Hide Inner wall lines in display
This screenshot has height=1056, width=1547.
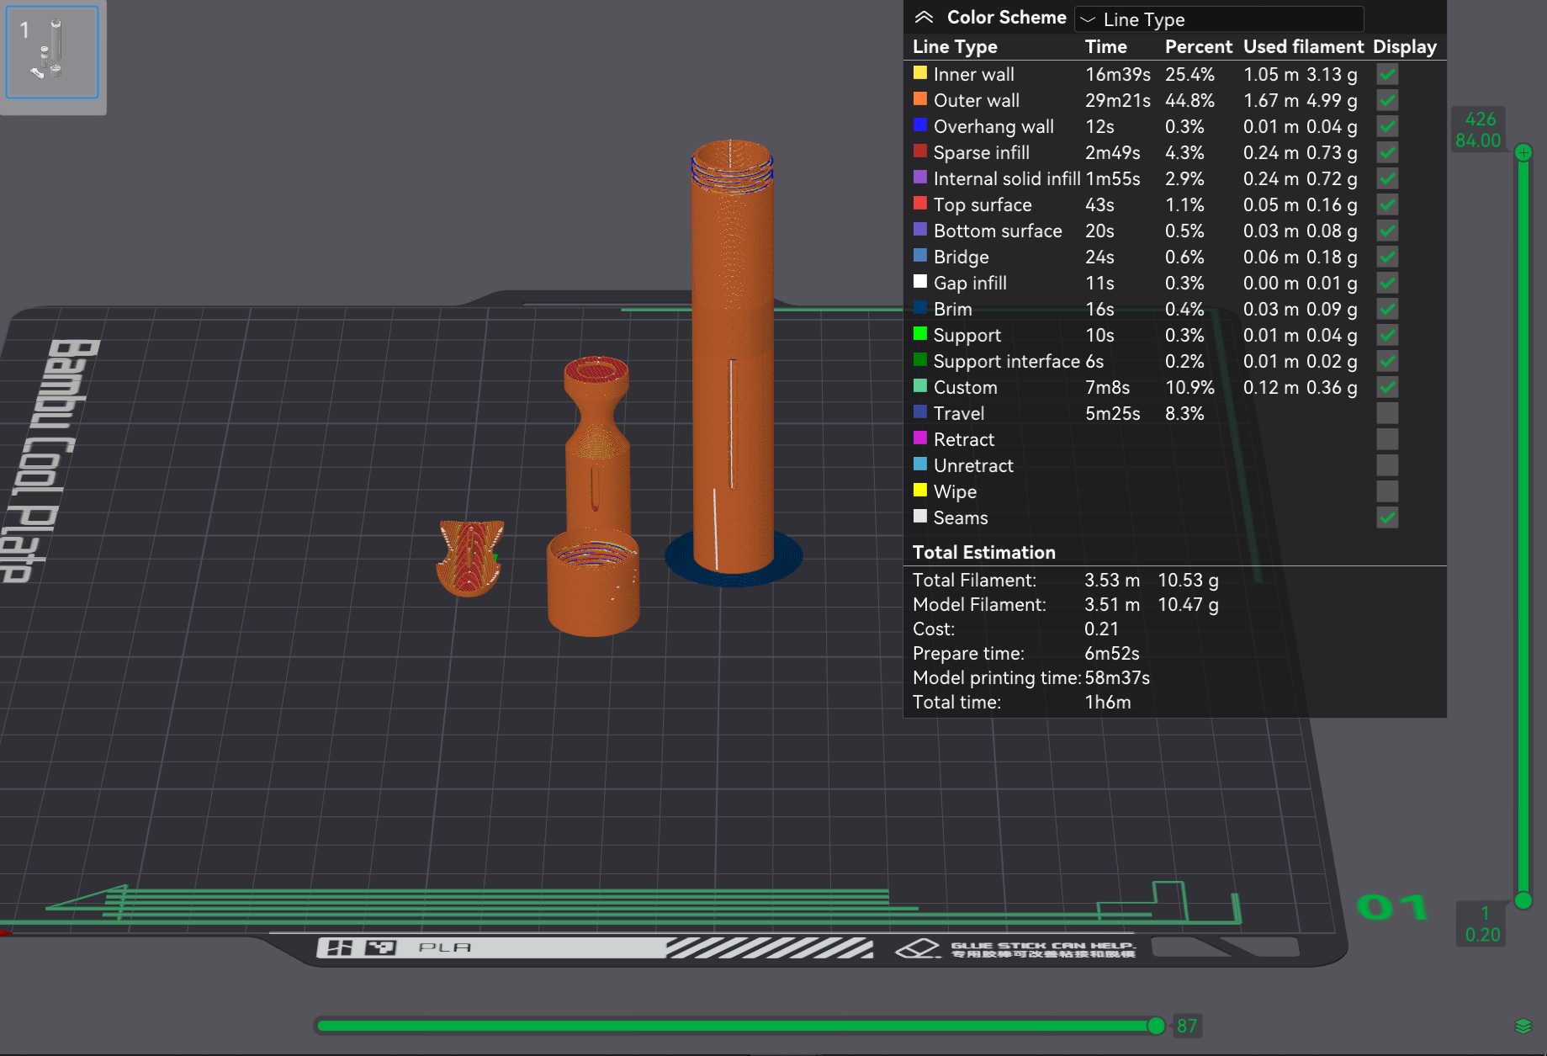coord(1387,74)
